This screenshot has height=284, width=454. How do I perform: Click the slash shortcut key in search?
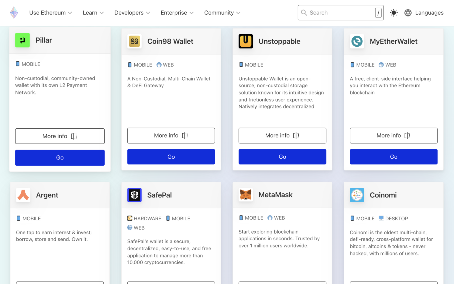(x=378, y=13)
